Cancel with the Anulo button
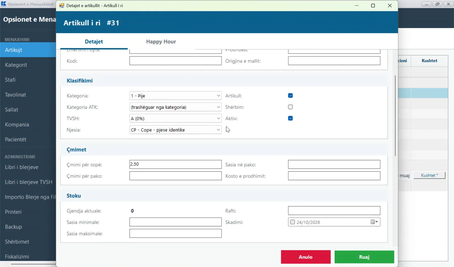Screen dimensions: 454x267 pos(306,257)
